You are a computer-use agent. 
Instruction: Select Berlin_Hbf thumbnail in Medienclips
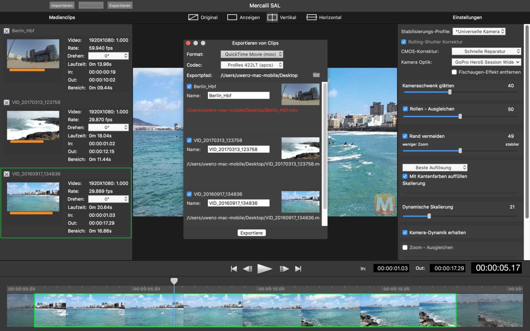[33, 54]
